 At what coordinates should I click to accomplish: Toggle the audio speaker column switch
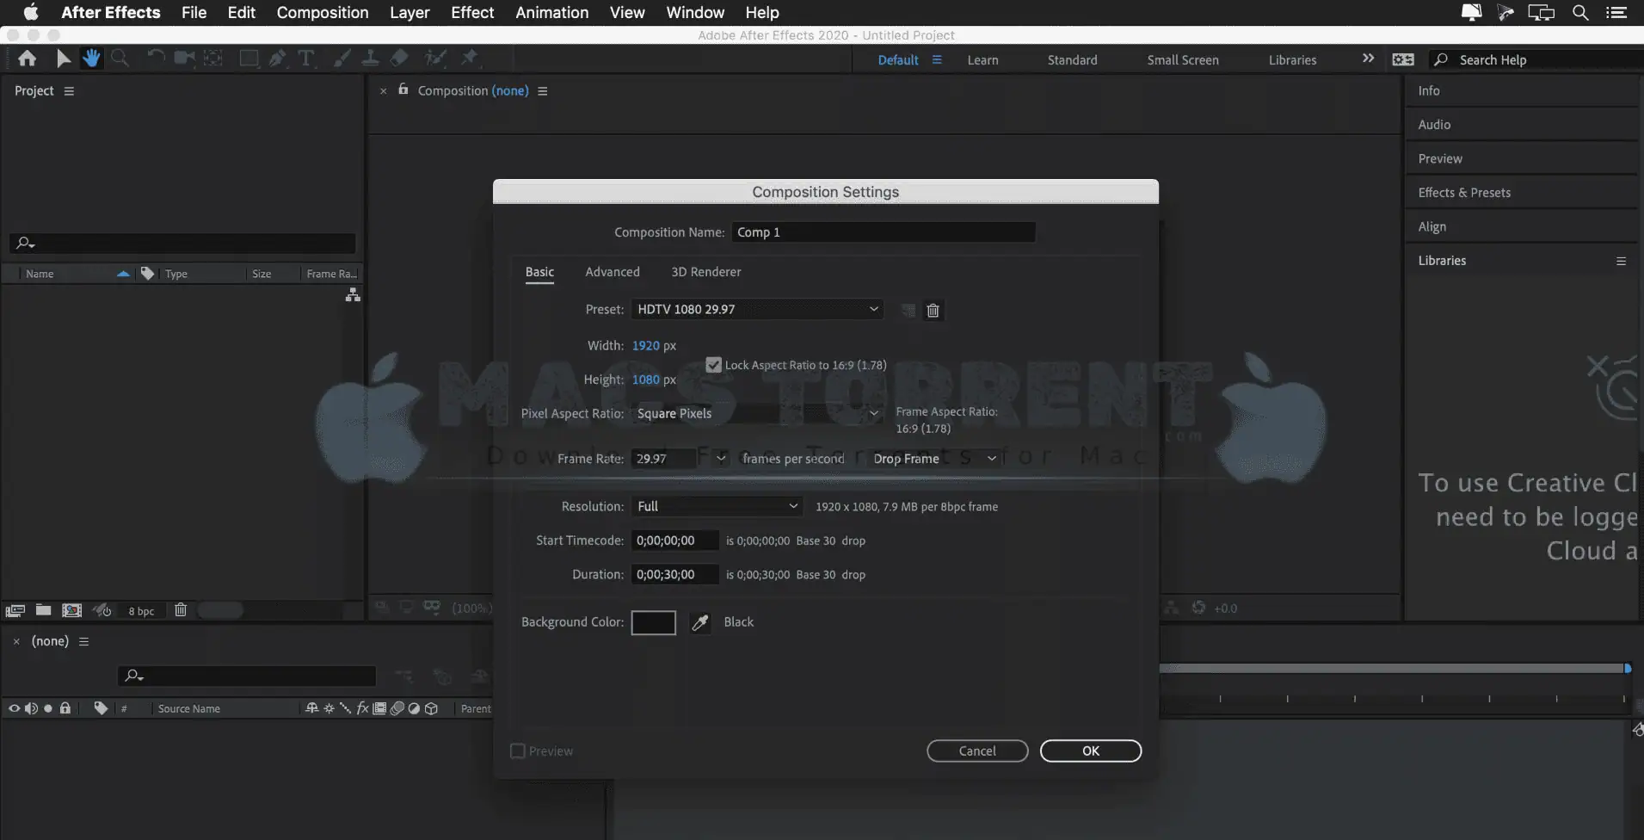(31, 708)
